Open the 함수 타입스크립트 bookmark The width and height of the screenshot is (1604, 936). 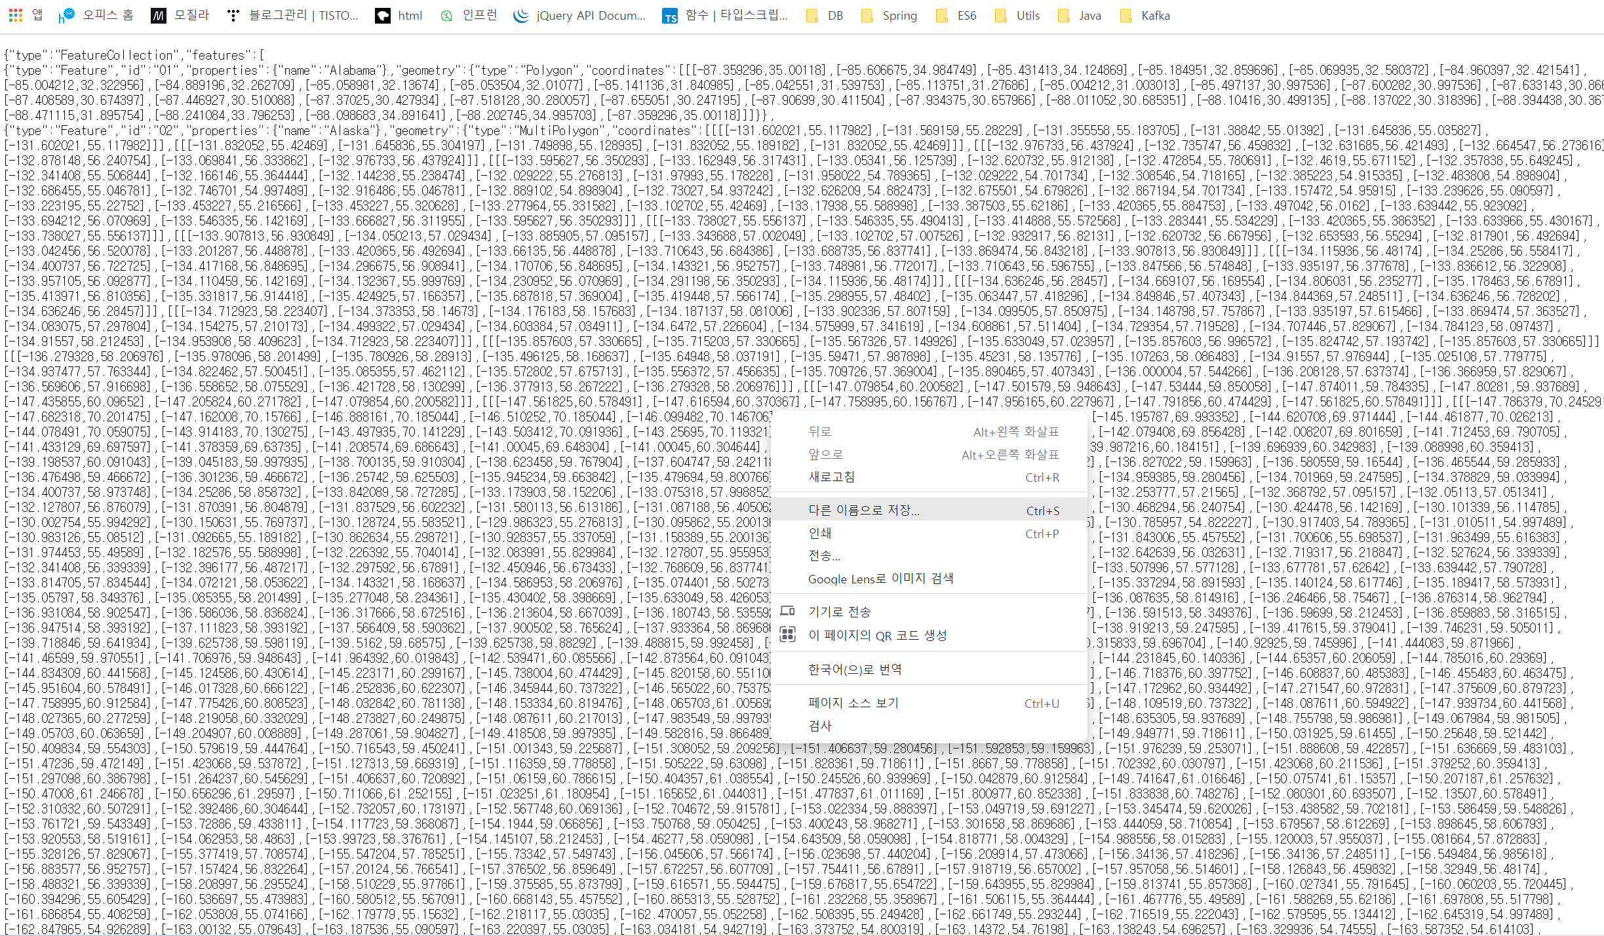[x=725, y=15]
